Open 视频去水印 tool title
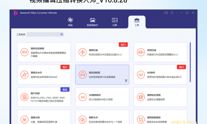Screen dimensions: 207x124 tap(36, 72)
